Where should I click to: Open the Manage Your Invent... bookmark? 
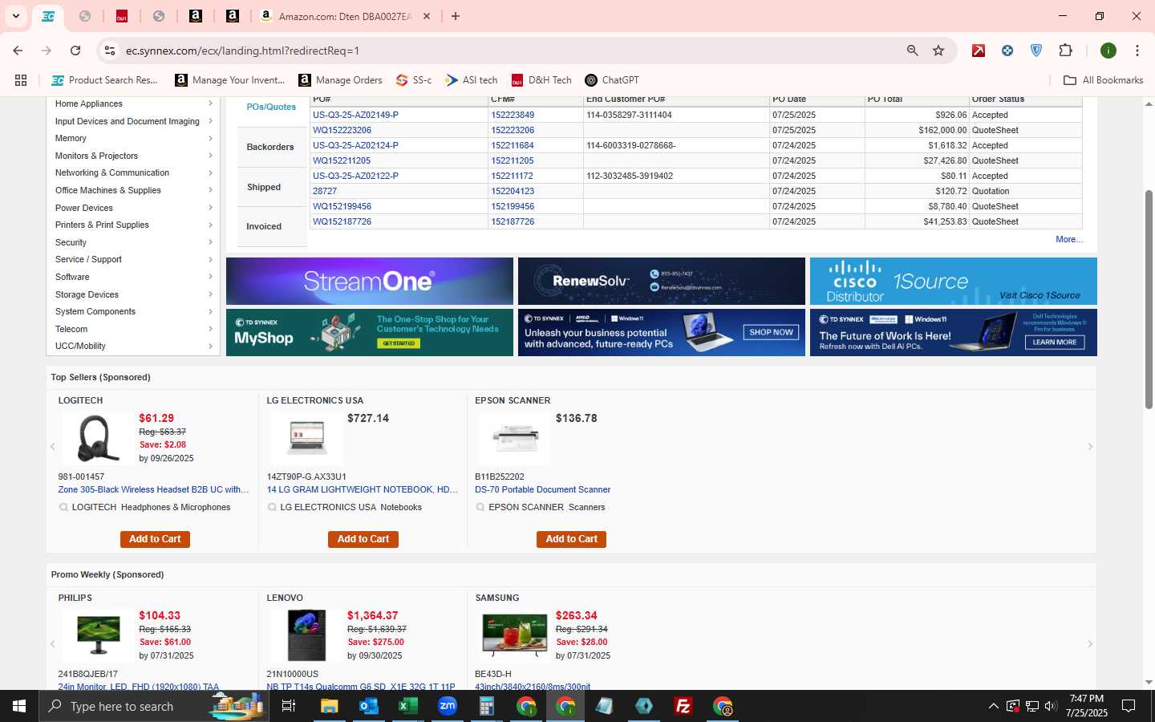click(230, 80)
